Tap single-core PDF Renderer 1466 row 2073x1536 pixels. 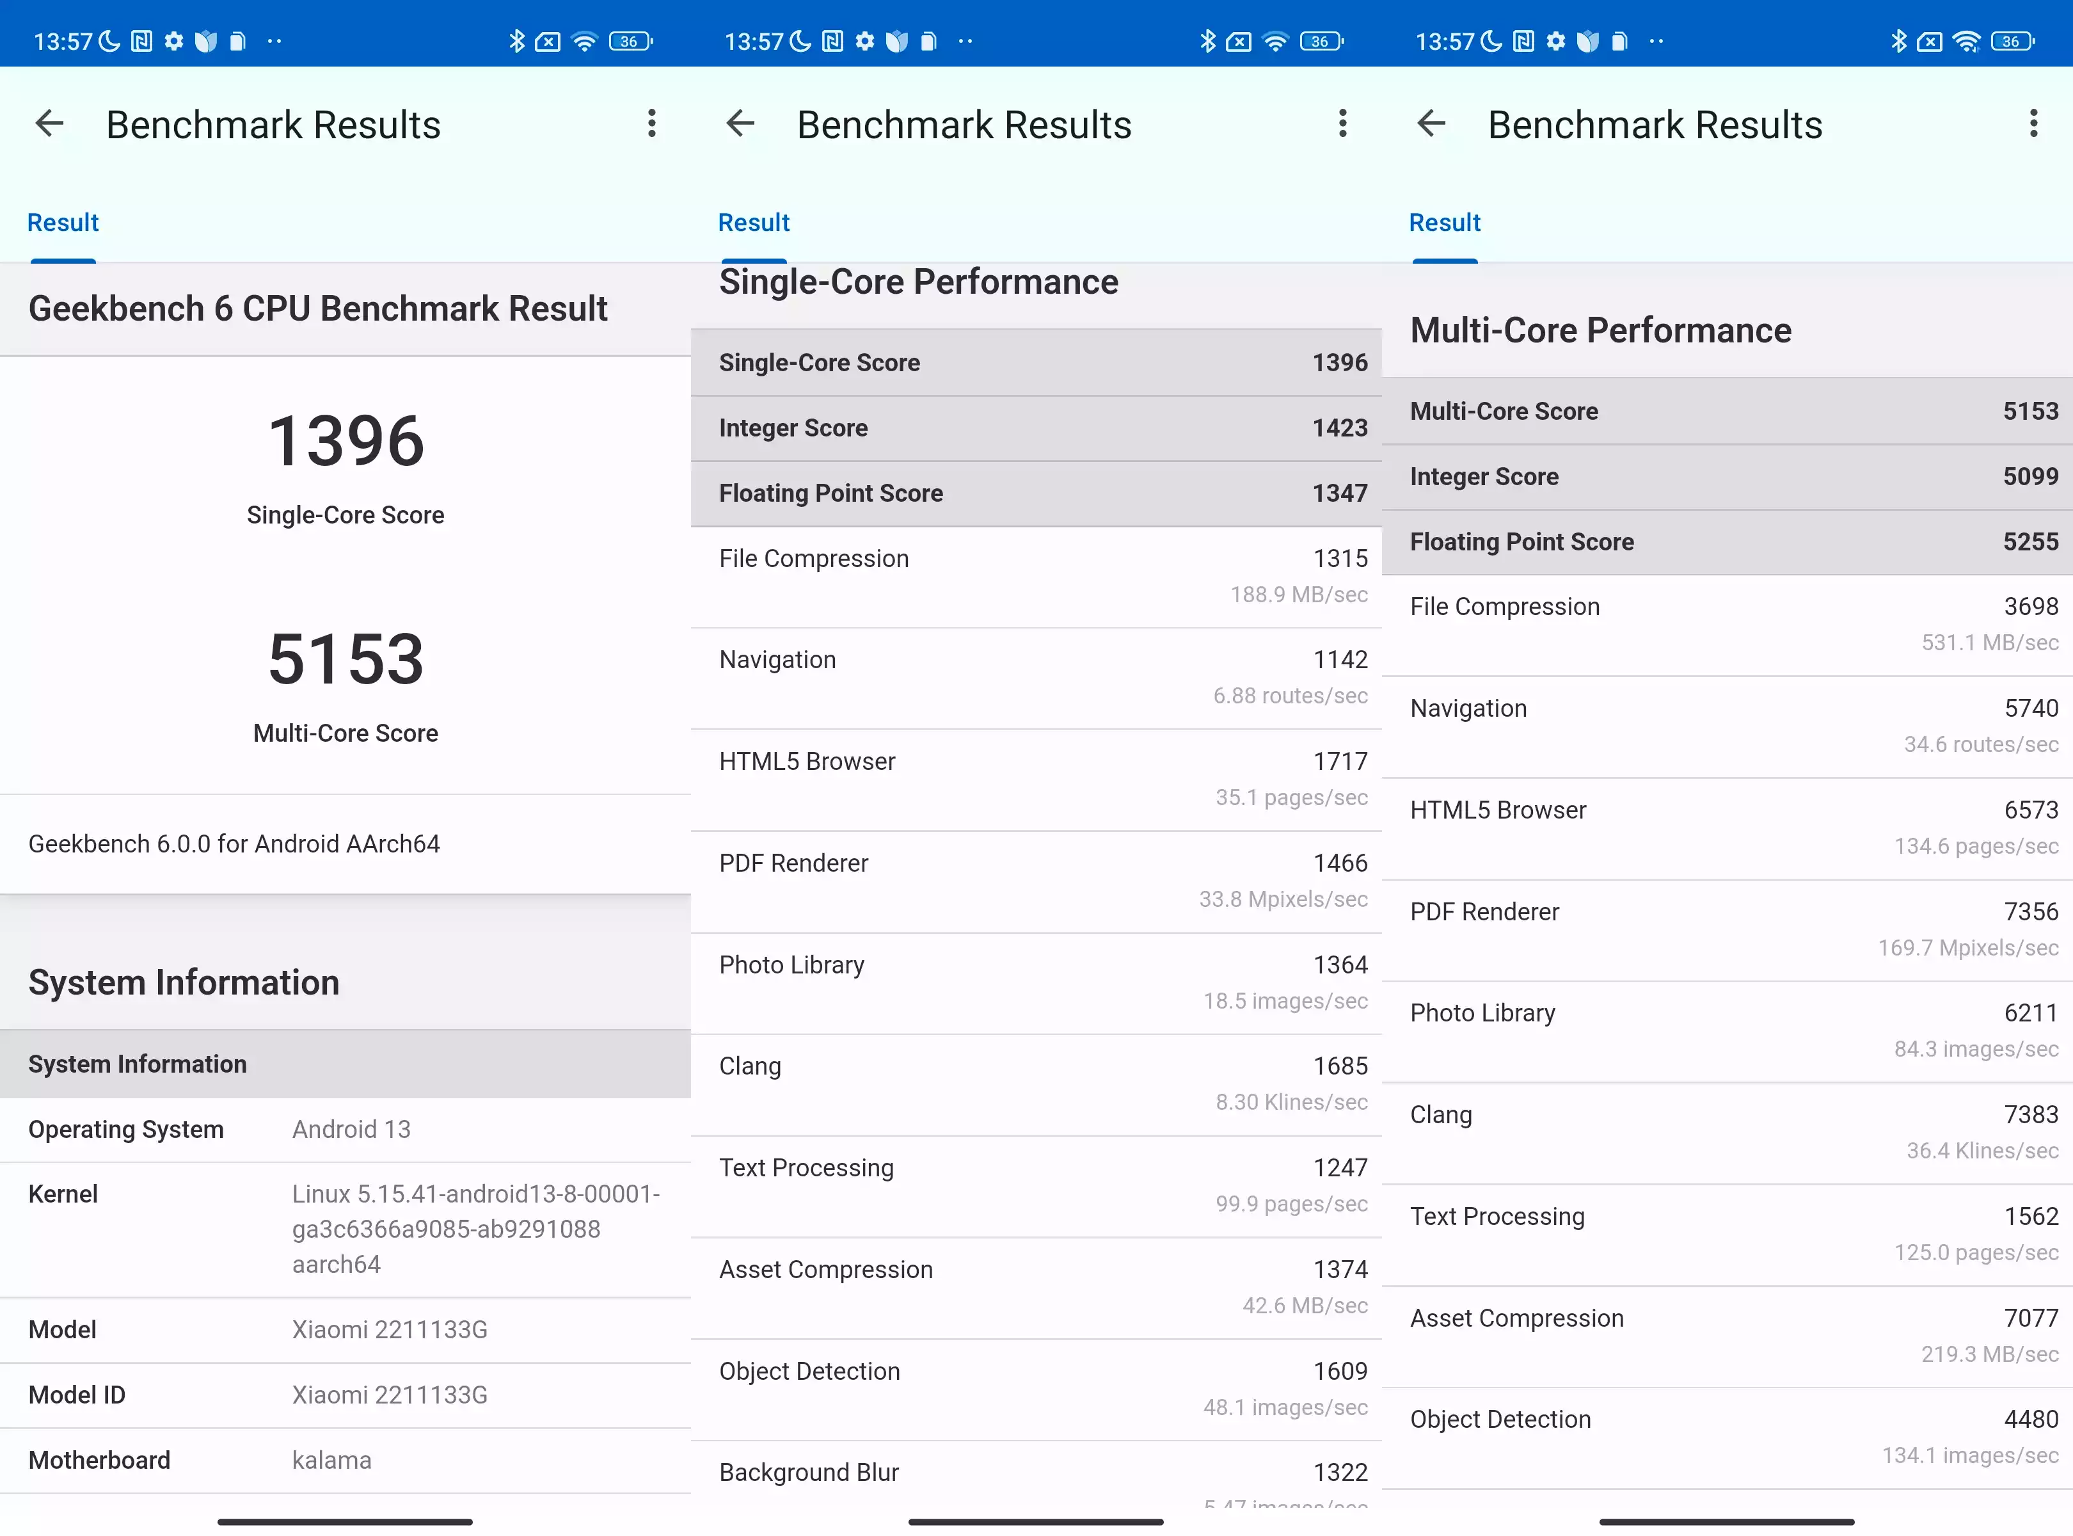coord(1036,881)
